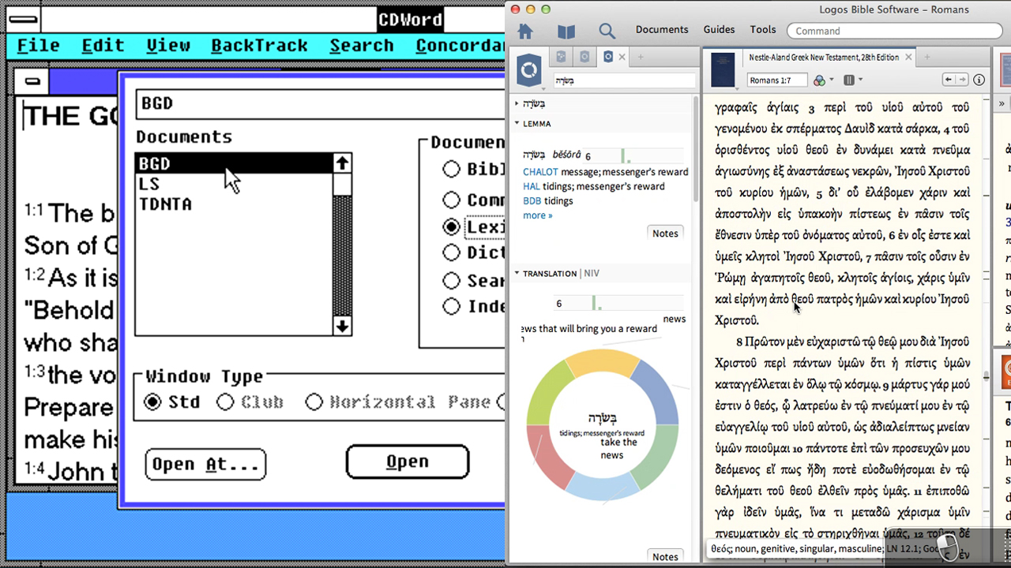Click the resource information (i) icon
The height and width of the screenshot is (568, 1011).
(x=979, y=80)
